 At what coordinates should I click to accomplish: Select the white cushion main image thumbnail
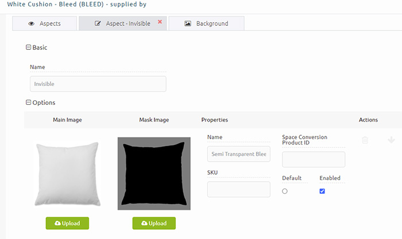(x=67, y=174)
